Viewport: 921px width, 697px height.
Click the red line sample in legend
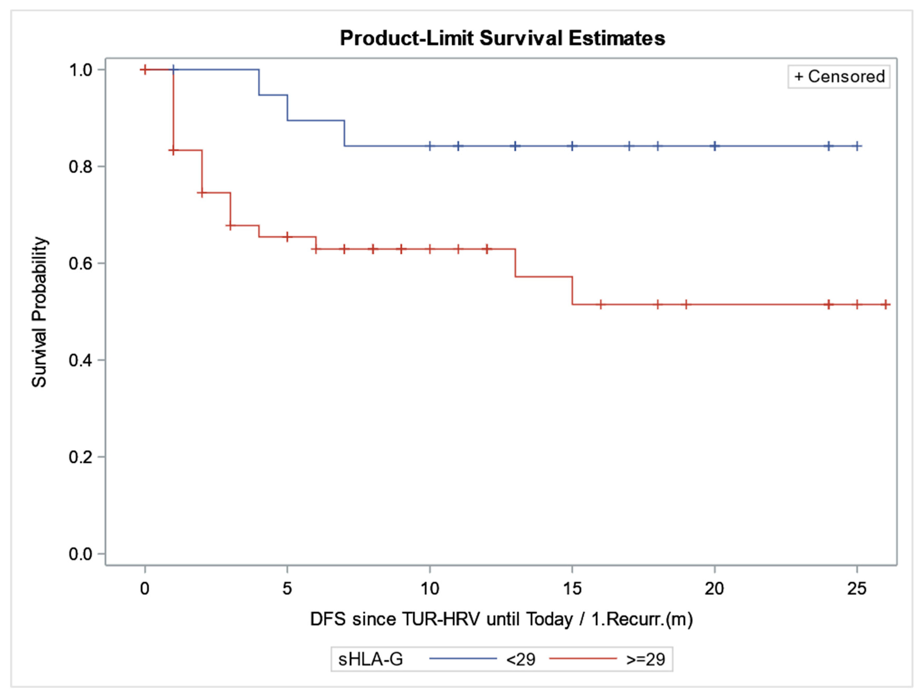click(x=583, y=658)
